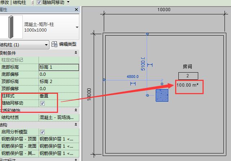Toggle the top bar 随轴网移动 checkbox
This screenshot has width=231, height=161.
click(x=39, y=3)
